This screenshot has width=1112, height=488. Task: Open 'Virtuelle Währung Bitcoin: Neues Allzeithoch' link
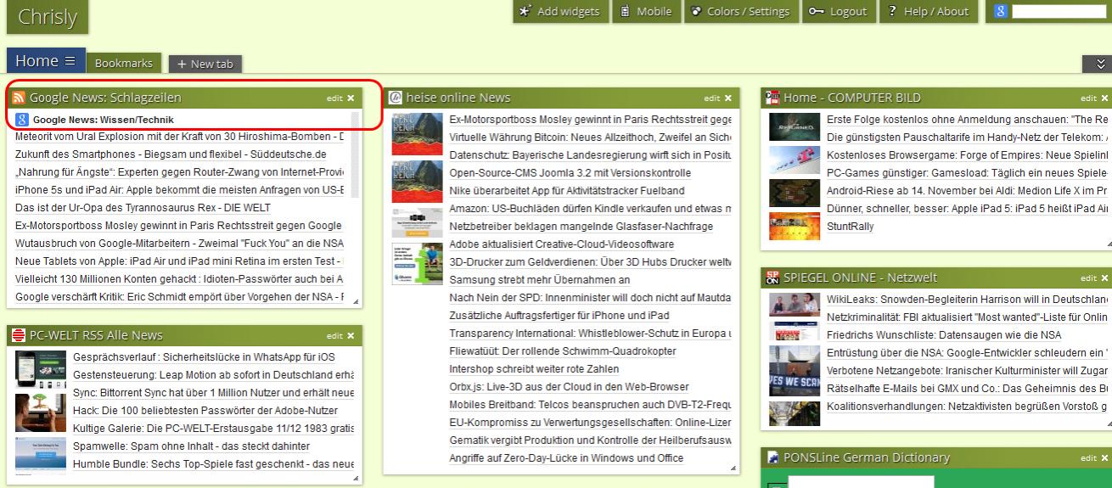point(590,137)
